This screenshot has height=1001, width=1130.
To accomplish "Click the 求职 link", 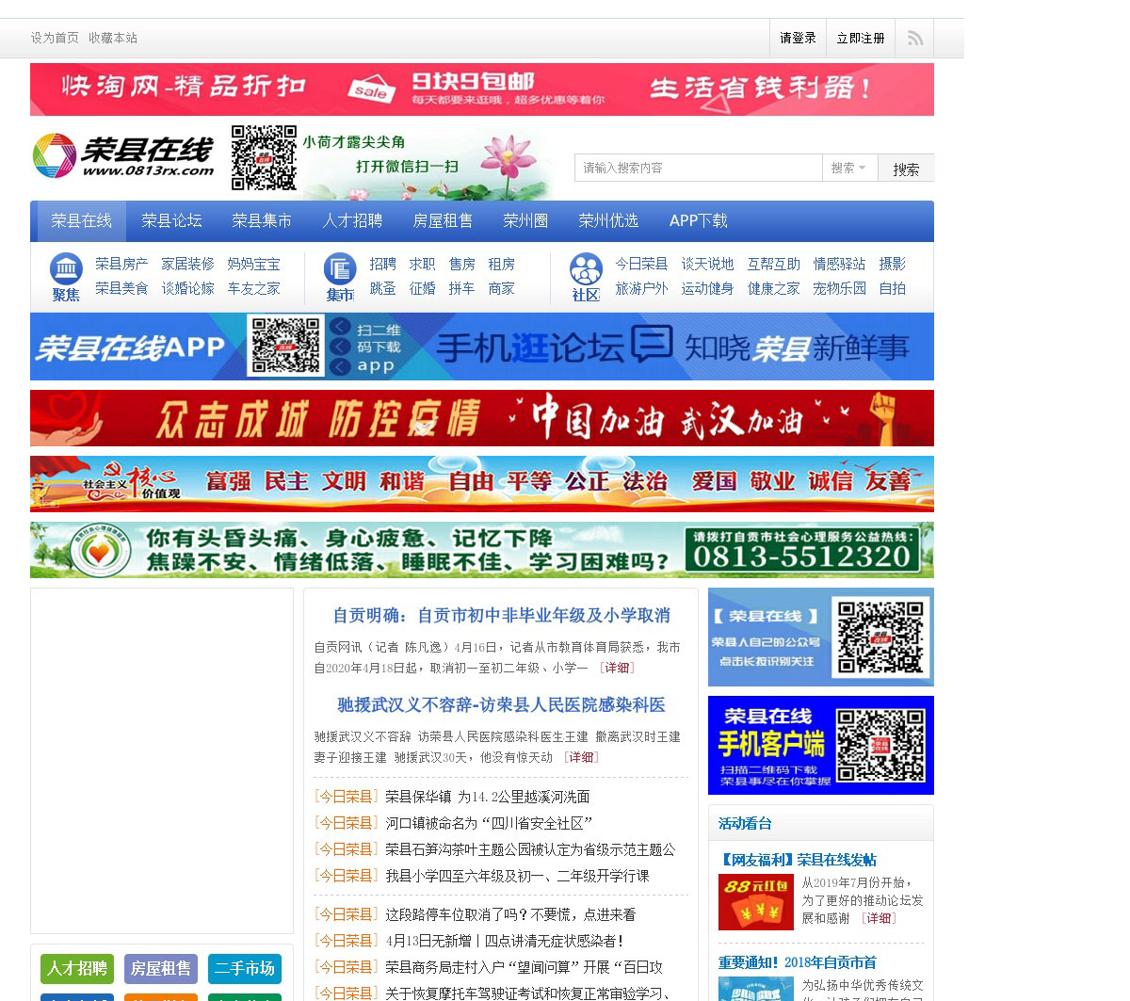I will click(422, 264).
